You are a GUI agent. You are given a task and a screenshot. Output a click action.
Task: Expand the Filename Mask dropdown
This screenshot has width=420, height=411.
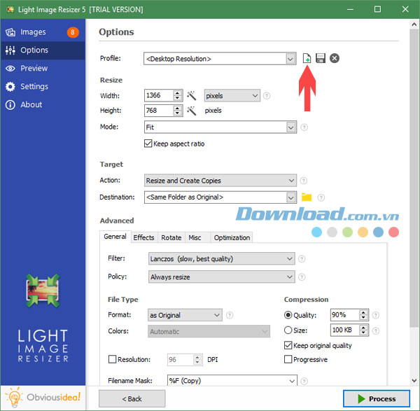click(x=292, y=381)
